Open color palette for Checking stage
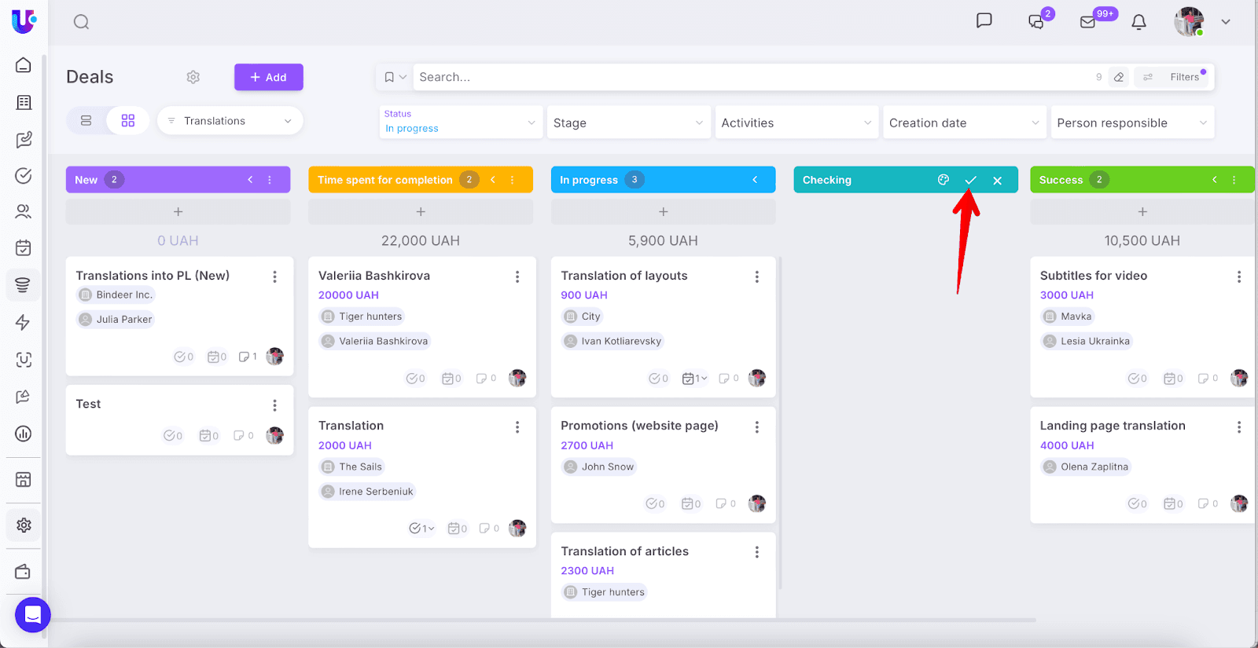This screenshot has height=648, width=1258. click(x=943, y=180)
